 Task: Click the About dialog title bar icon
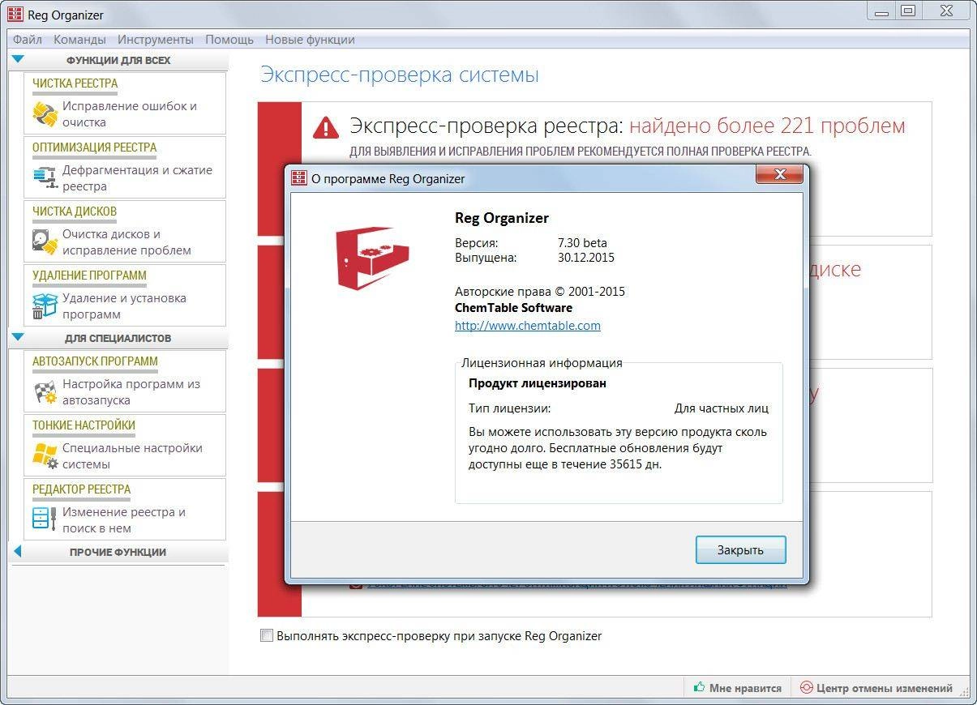pos(299,177)
